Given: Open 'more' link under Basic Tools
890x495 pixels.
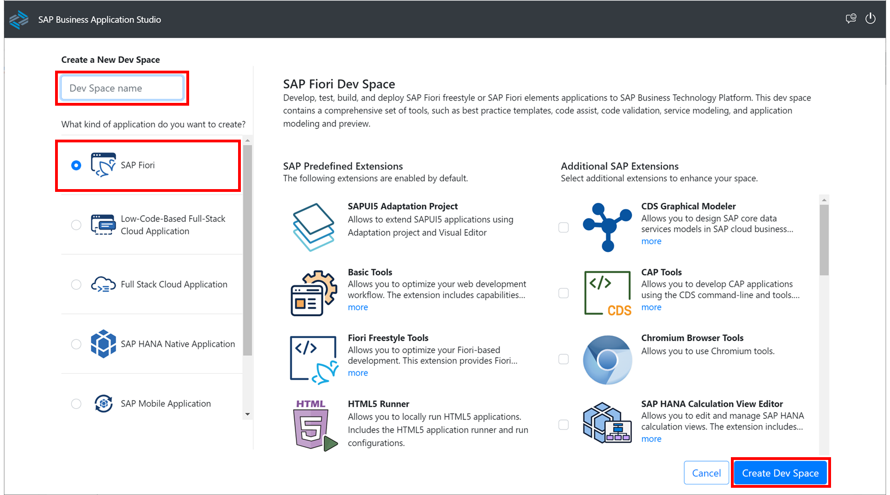Looking at the screenshot, I should tap(358, 307).
